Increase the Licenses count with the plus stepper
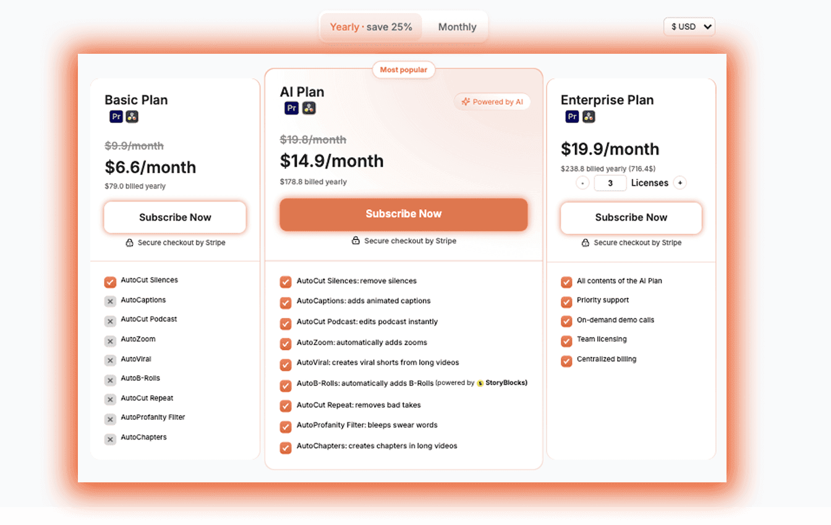 pyautogui.click(x=680, y=182)
